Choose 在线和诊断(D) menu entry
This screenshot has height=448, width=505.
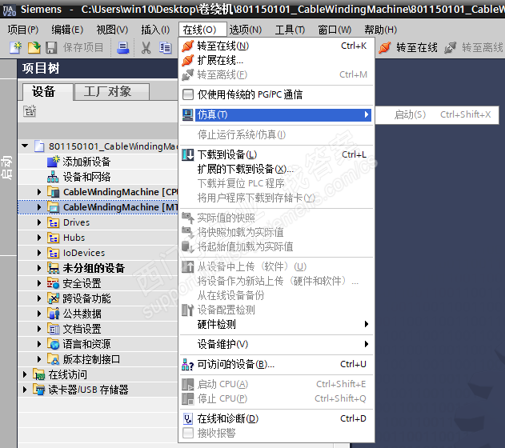(x=276, y=418)
